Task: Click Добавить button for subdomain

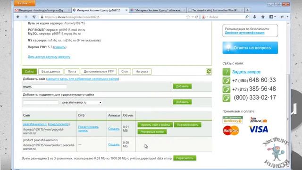Action: point(182,102)
